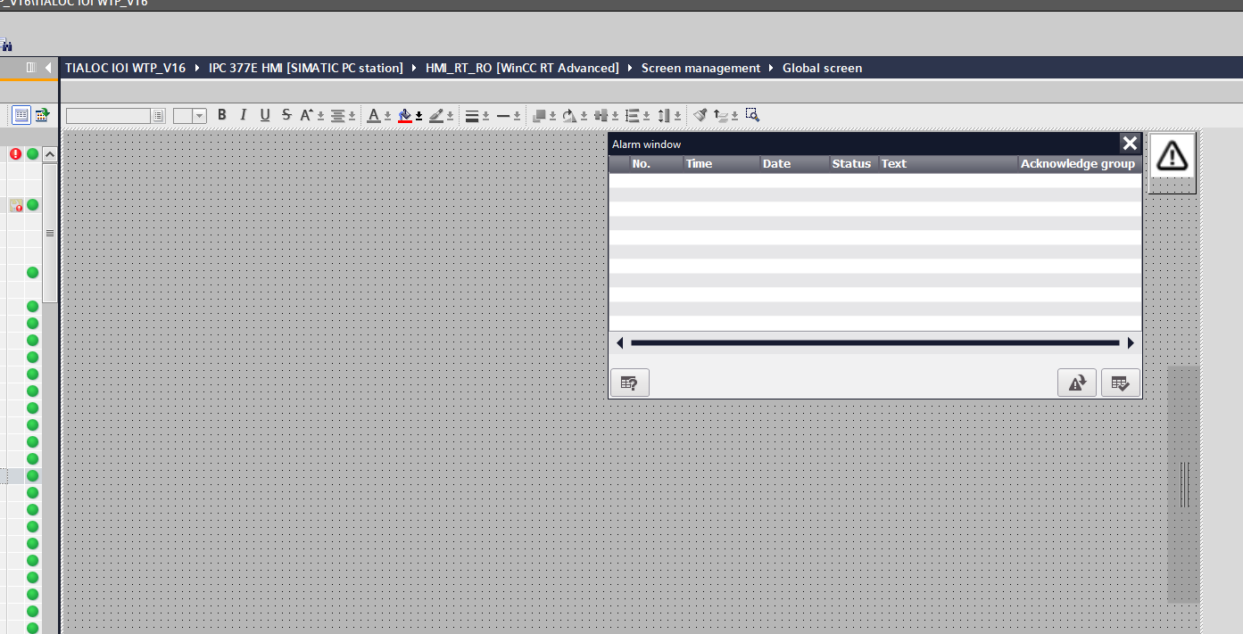Click the red error status icon
Viewport: 1243px width, 634px height.
(x=15, y=153)
